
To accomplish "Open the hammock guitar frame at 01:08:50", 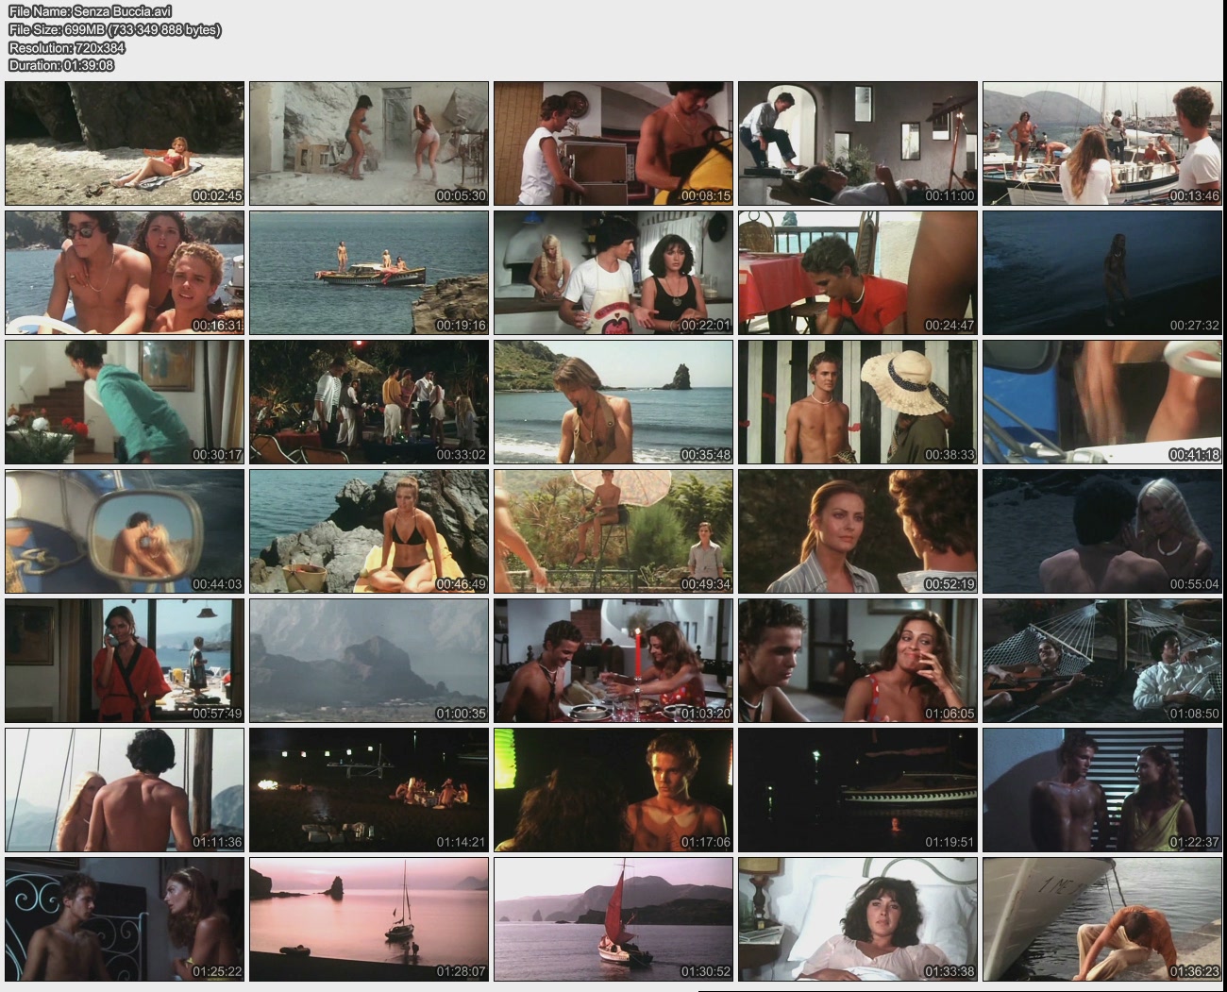I will coord(1101,661).
